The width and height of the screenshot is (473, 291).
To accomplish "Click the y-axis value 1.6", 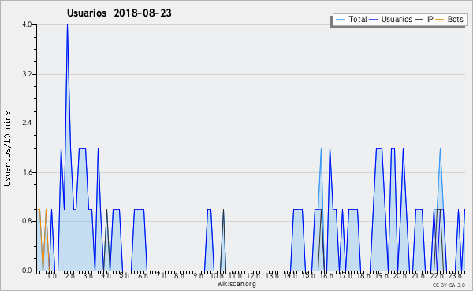I will pyautogui.click(x=27, y=172).
